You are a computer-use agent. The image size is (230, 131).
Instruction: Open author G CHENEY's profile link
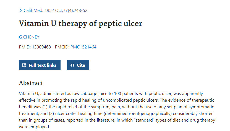pos(29,37)
